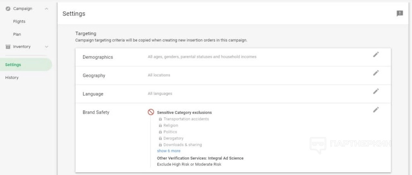Click the All languages value text

pyautogui.click(x=160, y=93)
